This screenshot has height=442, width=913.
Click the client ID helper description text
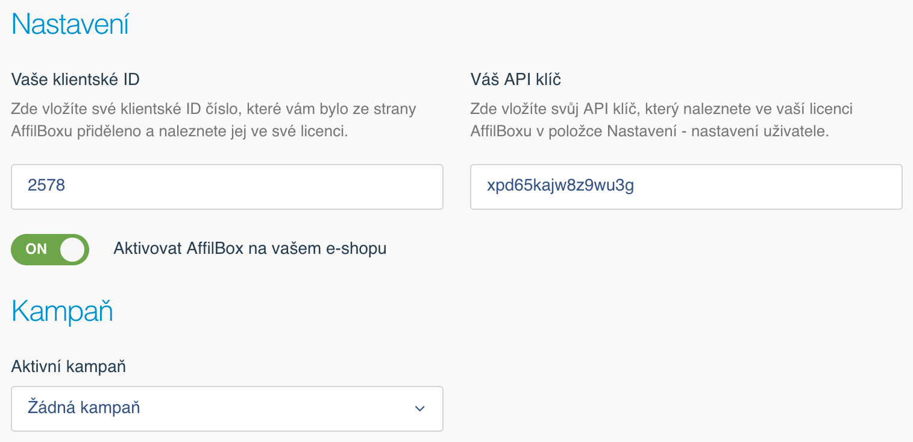[213, 119]
